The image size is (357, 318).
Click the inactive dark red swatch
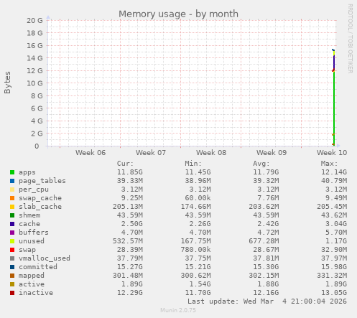click(12, 293)
